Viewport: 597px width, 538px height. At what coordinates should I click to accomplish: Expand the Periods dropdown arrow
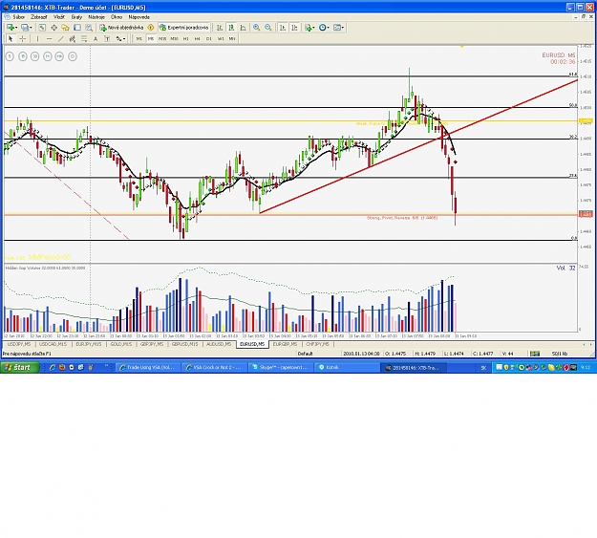[329, 28]
